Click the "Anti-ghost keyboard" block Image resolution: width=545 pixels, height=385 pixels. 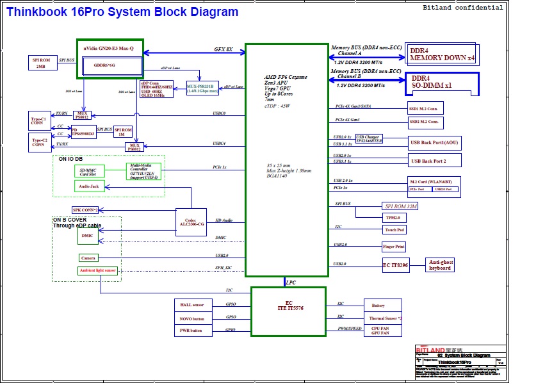point(440,265)
